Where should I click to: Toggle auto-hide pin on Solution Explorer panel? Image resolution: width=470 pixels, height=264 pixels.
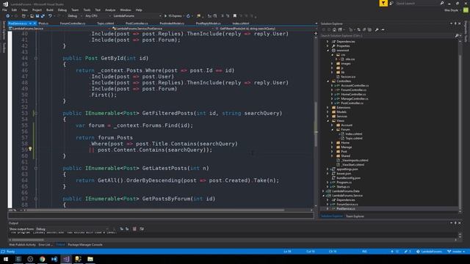(x=455, y=23)
